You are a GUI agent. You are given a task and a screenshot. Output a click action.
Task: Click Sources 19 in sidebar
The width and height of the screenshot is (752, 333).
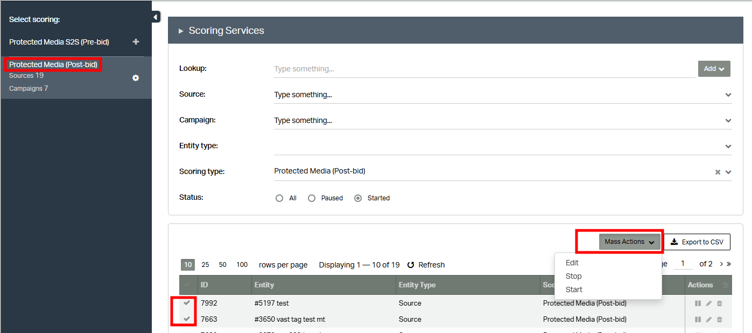point(26,76)
